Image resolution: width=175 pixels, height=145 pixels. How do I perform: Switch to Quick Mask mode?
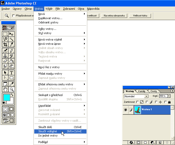(x=11, y=109)
